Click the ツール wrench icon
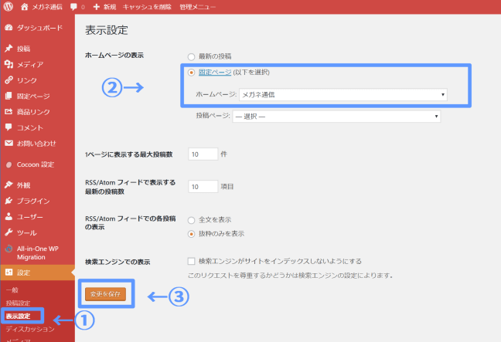This screenshot has height=342, width=501. (x=9, y=232)
